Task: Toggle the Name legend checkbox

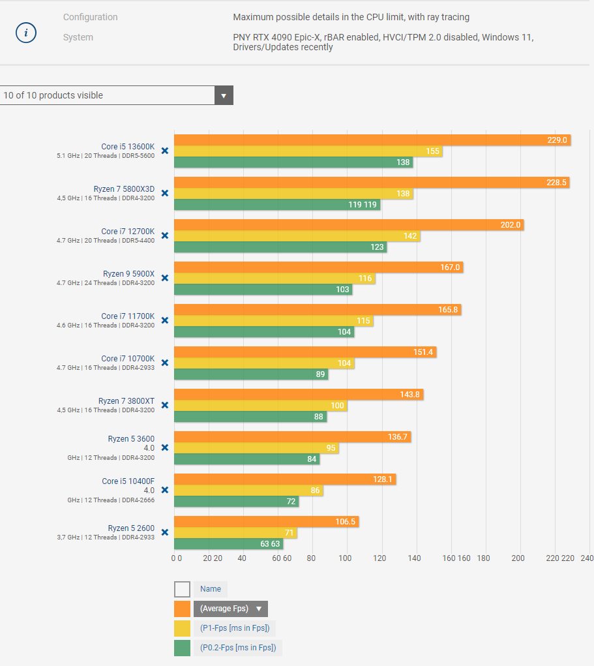Action: tap(182, 589)
